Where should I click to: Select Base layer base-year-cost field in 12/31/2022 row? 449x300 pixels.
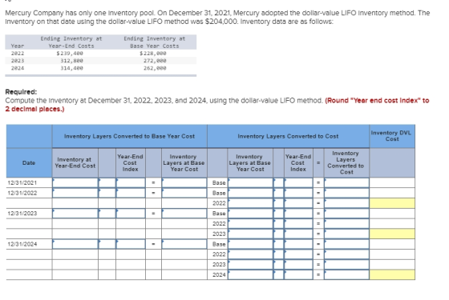(250, 193)
